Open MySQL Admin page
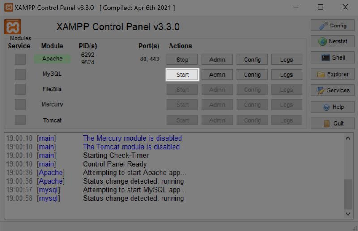358x231 pixels. pyautogui.click(x=217, y=74)
